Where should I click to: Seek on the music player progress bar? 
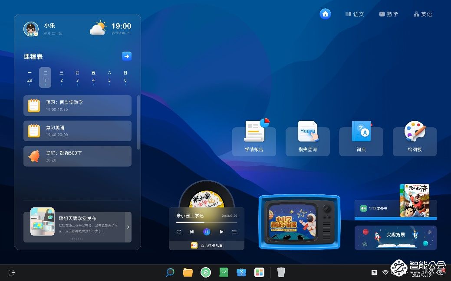(x=206, y=222)
